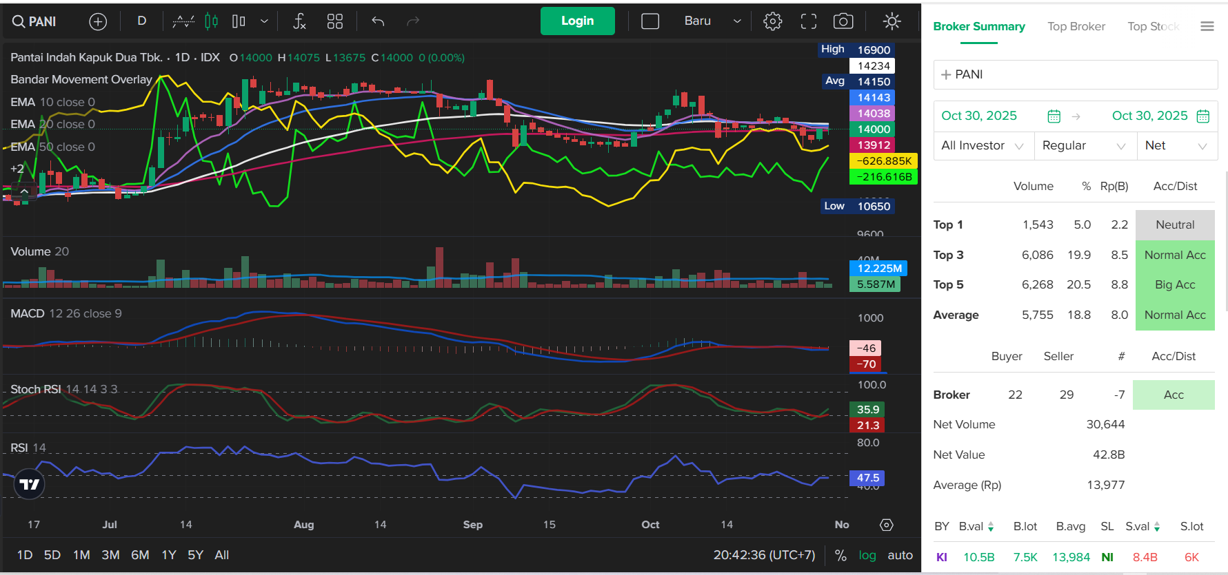Screen dimensions: 1228x575
Task: Take a chart snapshot with camera icon
Action: pos(843,22)
